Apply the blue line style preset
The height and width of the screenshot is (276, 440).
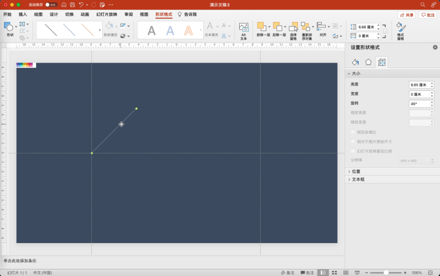69,30
